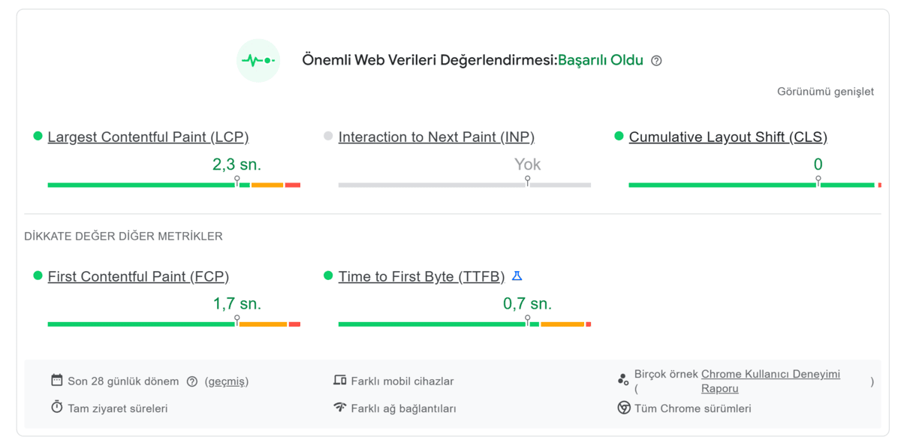The width and height of the screenshot is (901, 443).
Task: Click the stopwatch icon beside "Tam ziyaret süreleri"
Action: tap(57, 408)
